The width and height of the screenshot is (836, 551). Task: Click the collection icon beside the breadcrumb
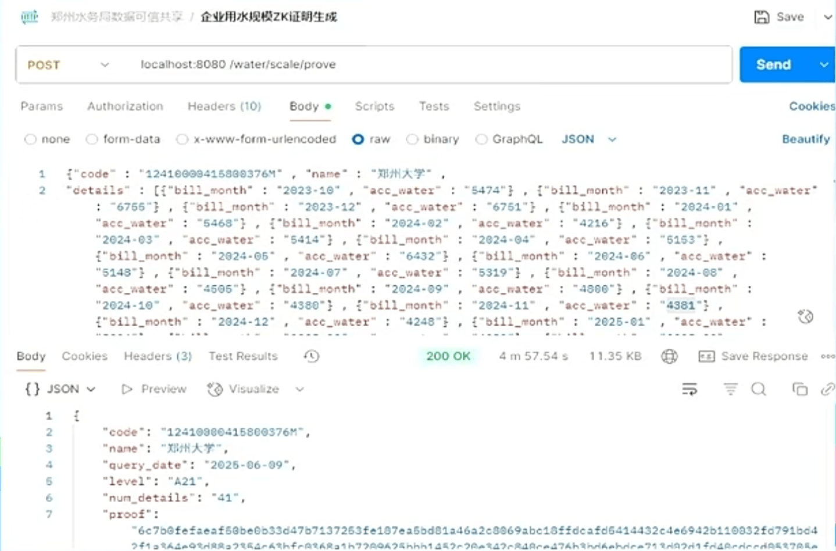tap(29, 17)
